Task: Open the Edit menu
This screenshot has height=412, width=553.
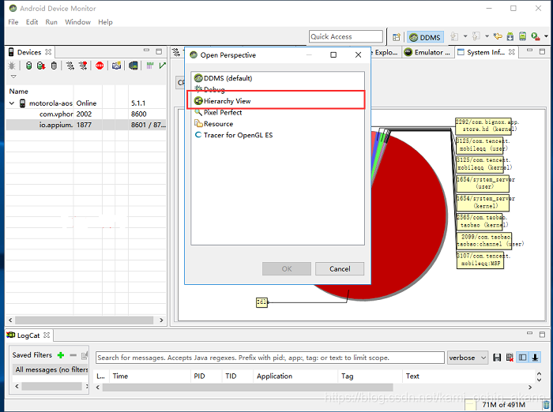Action: (x=32, y=22)
